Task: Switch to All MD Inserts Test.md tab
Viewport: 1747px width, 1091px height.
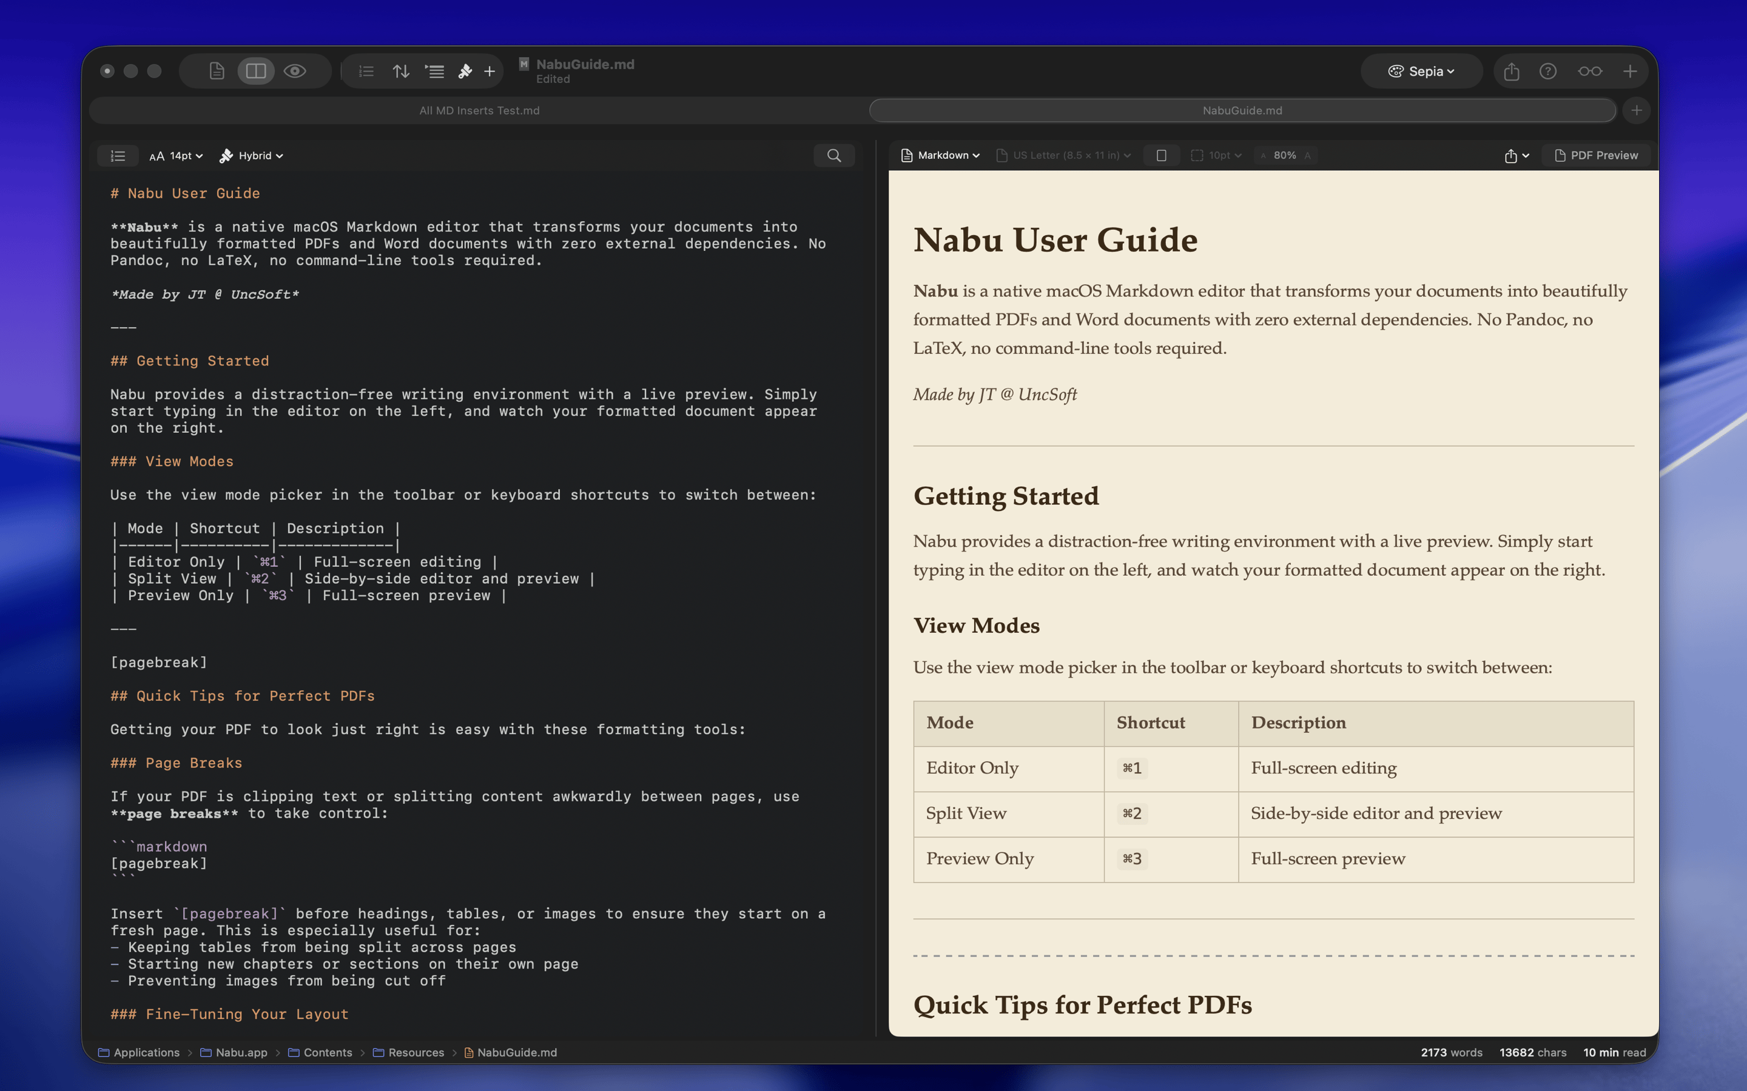Action: tap(479, 110)
